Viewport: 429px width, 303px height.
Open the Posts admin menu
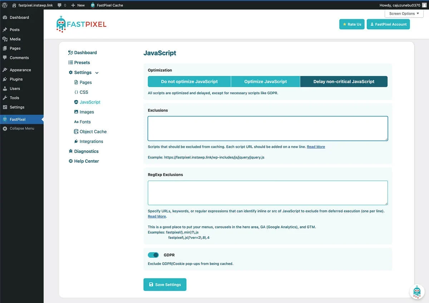(x=22, y=30)
